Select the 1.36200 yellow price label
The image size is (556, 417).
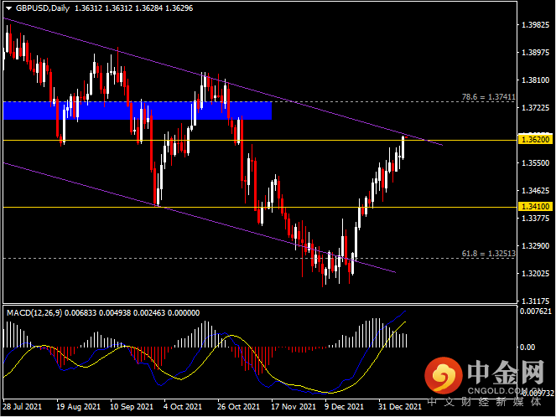(x=535, y=140)
